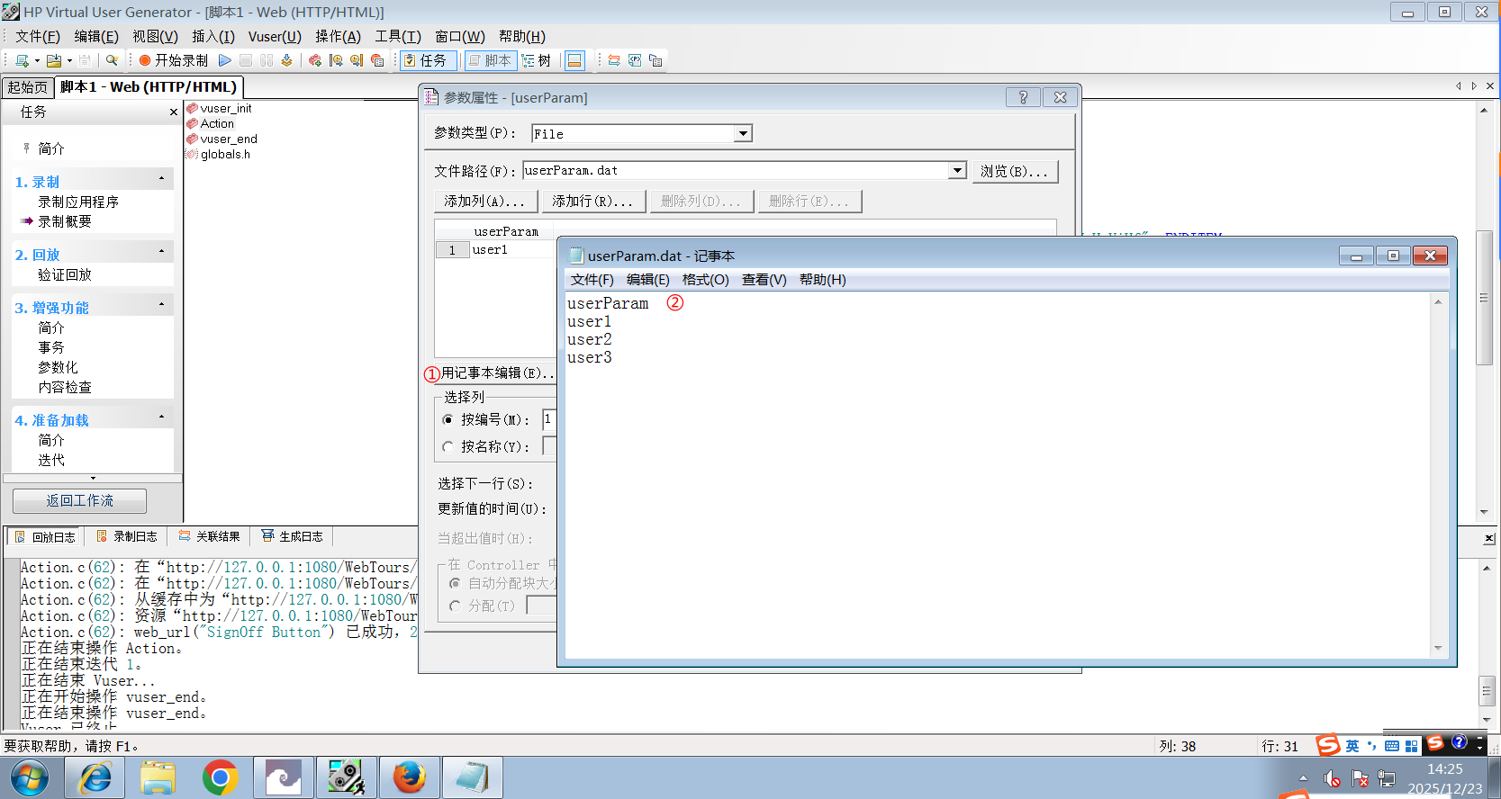Viewport: 1501px width, 799px height.
Task: Click the 任务 tasks toolbar button
Action: [425, 60]
